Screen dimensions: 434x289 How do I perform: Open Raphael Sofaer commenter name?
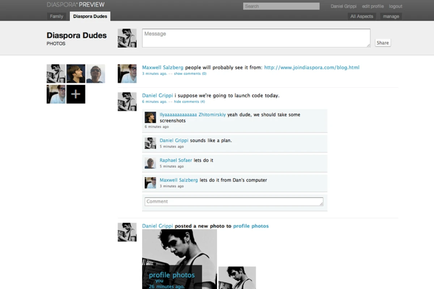176,160
